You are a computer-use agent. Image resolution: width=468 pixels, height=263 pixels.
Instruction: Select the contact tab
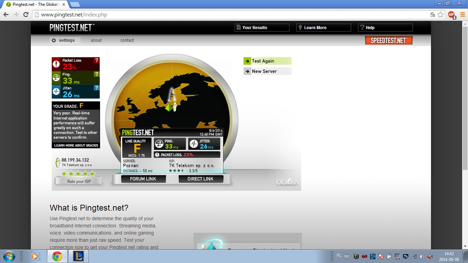(127, 40)
